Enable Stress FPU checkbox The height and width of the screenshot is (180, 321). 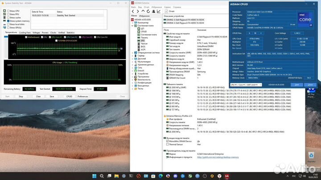pyautogui.click(x=8, y=14)
